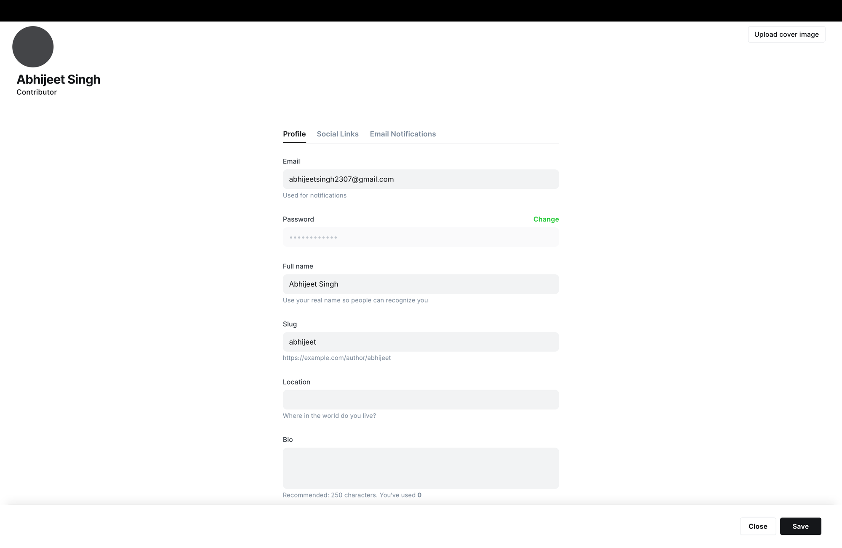Click the black cover image banner
Image resolution: width=842 pixels, height=548 pixels.
click(421, 11)
